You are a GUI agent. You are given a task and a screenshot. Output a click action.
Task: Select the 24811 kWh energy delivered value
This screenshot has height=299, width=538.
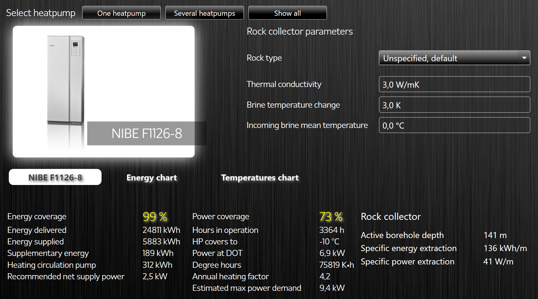pos(161,230)
